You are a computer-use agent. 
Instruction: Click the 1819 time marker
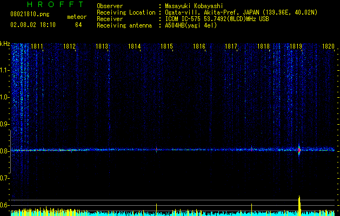point(296,46)
